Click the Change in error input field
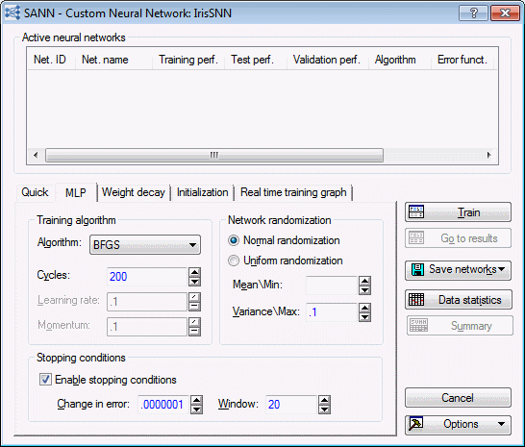This screenshot has width=525, height=447. pos(163,405)
